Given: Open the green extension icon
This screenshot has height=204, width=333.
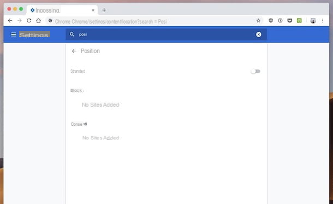Looking at the screenshot, I should 299,20.
